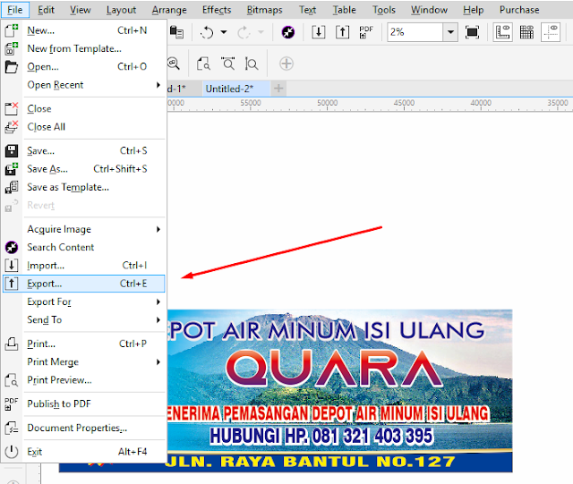Click the Search Content icon in the toolbar
The image size is (573, 484).
[288, 32]
